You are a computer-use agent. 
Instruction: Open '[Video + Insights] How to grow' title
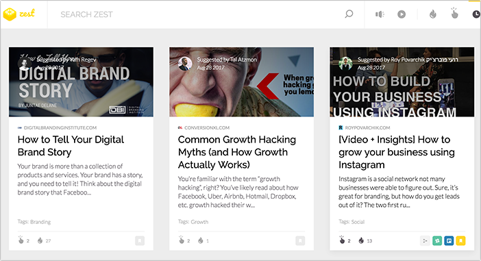(397, 152)
